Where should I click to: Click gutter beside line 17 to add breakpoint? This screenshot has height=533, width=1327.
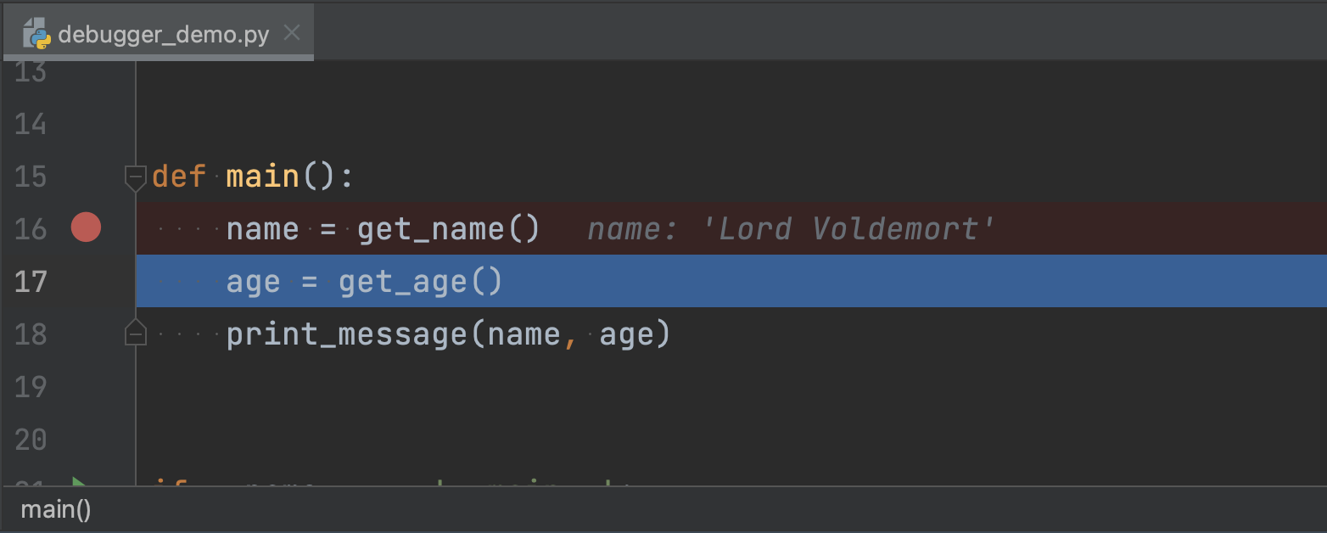[x=85, y=280]
